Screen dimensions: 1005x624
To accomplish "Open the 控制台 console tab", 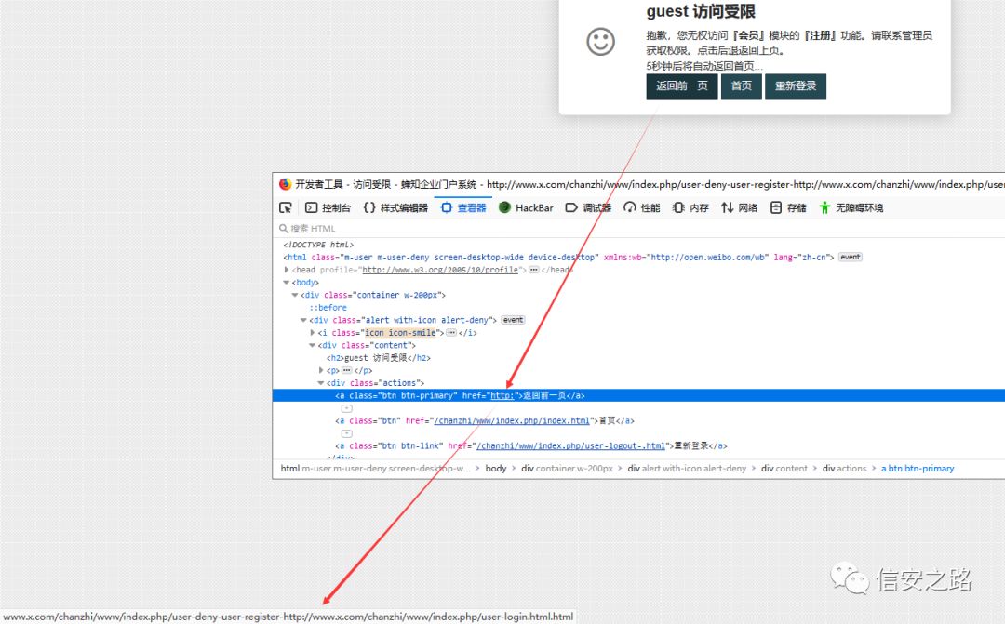I will 328,207.
